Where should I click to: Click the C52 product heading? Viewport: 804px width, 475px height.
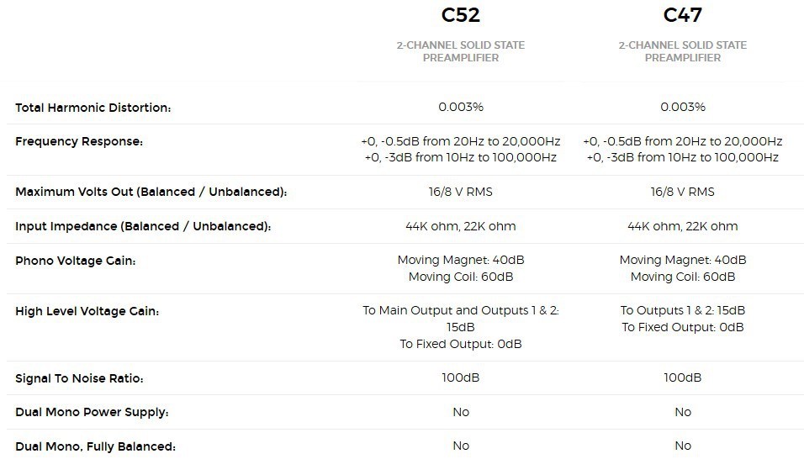460,15
